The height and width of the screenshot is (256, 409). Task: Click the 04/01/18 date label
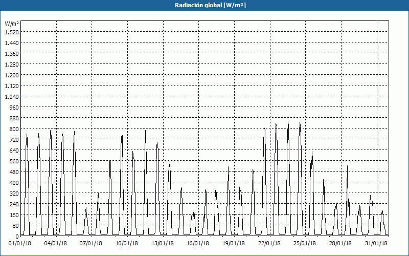pyautogui.click(x=56, y=244)
